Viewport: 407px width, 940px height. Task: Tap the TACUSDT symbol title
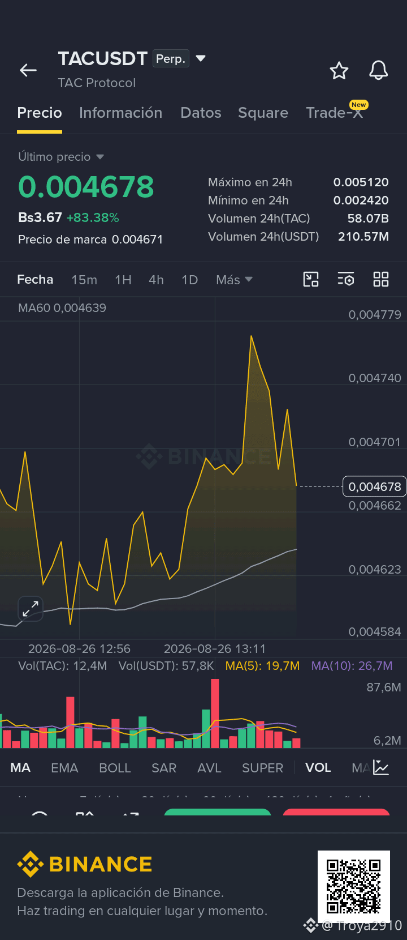click(x=102, y=58)
